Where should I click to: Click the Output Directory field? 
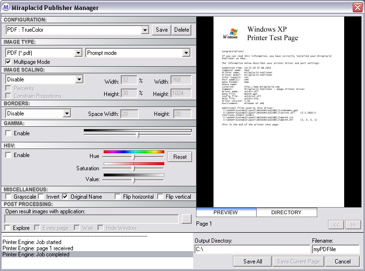point(252,249)
